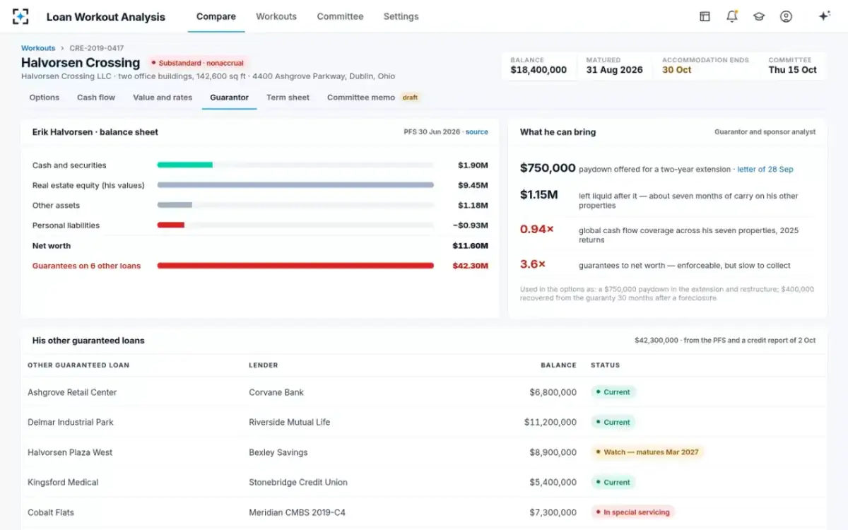Screen dimensions: 848x530
Task: Open the notifications bell
Action: click(x=731, y=16)
